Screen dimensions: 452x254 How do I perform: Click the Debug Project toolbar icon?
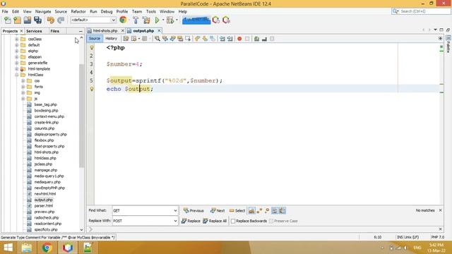[x=170, y=20]
